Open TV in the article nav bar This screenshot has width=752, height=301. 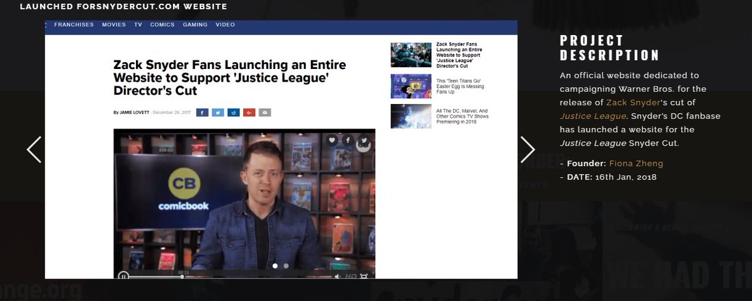[138, 25]
